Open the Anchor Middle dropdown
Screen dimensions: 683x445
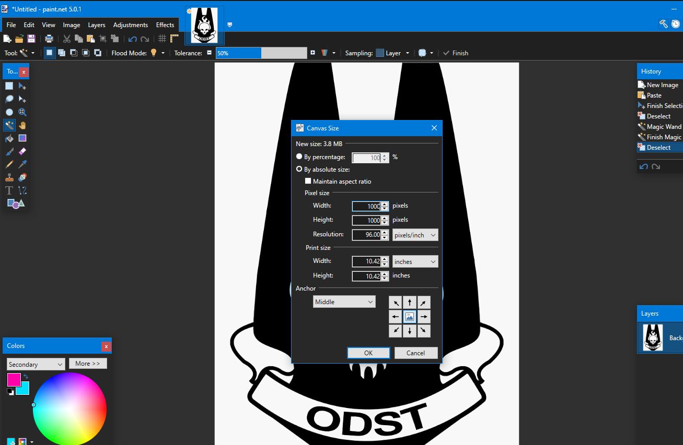pyautogui.click(x=344, y=302)
